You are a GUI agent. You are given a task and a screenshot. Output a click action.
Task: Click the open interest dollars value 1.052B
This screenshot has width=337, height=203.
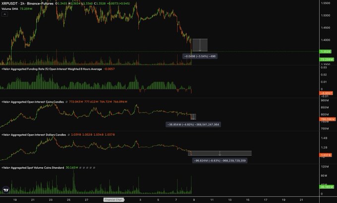point(87,135)
